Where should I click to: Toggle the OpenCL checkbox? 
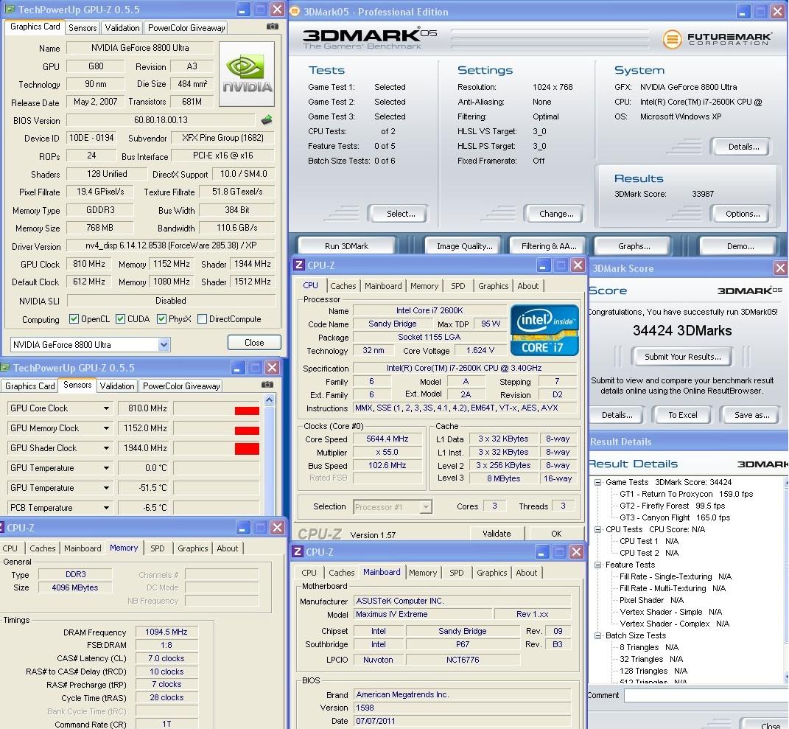(x=74, y=318)
